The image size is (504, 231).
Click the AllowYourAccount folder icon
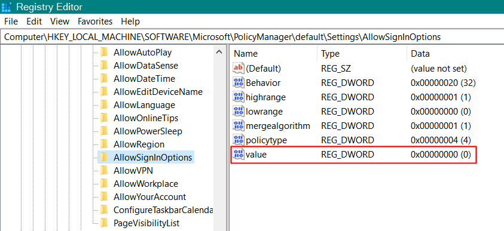tap(104, 196)
